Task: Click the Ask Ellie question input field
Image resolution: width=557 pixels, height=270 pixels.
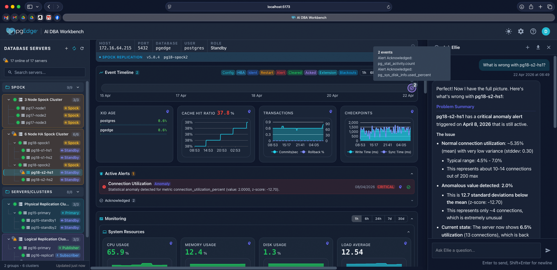Action: (486, 250)
